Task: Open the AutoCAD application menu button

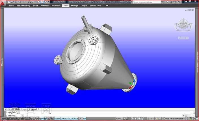Action: pyautogui.click(x=3, y=3)
